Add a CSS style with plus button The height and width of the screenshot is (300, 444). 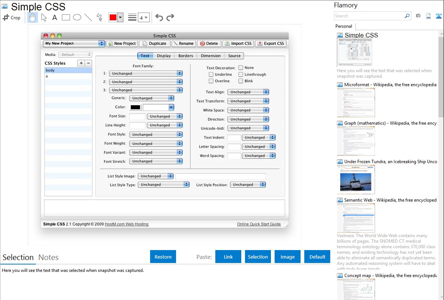tap(81, 63)
